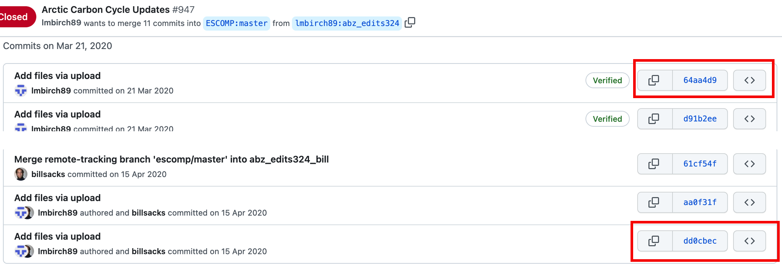Viewport: 782px width, 267px height.
Task: Browse repository at commit 61cf54f
Action: [749, 164]
